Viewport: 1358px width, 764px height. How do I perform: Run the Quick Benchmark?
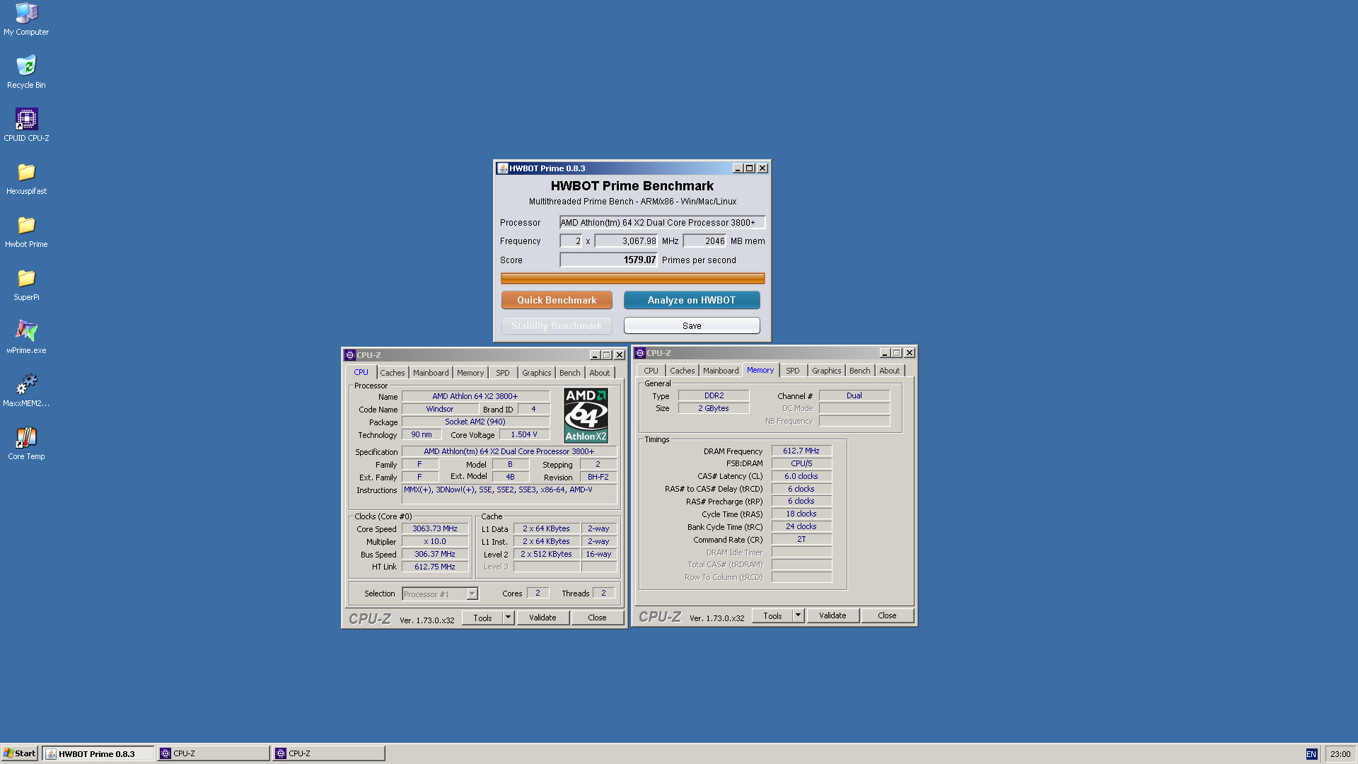point(557,300)
